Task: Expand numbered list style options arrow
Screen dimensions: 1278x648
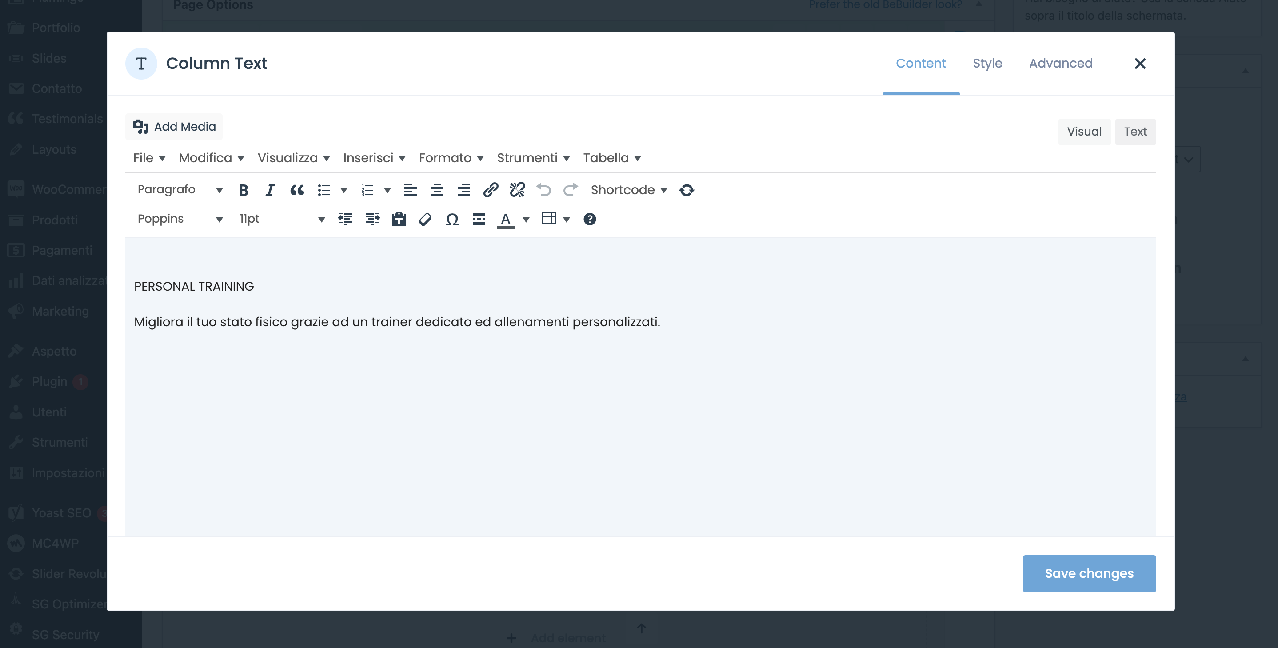Action: 387,191
